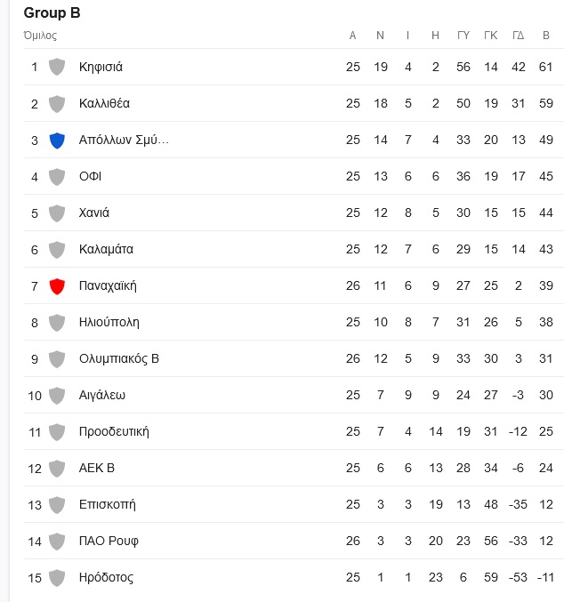Click the Group B heading
The width and height of the screenshot is (564, 602).
[52, 12]
